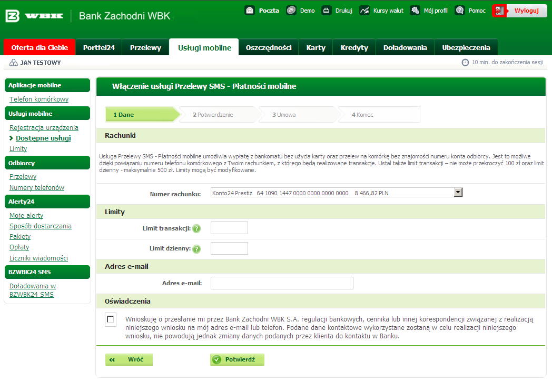Click the Drukuj printer icon

(x=327, y=11)
